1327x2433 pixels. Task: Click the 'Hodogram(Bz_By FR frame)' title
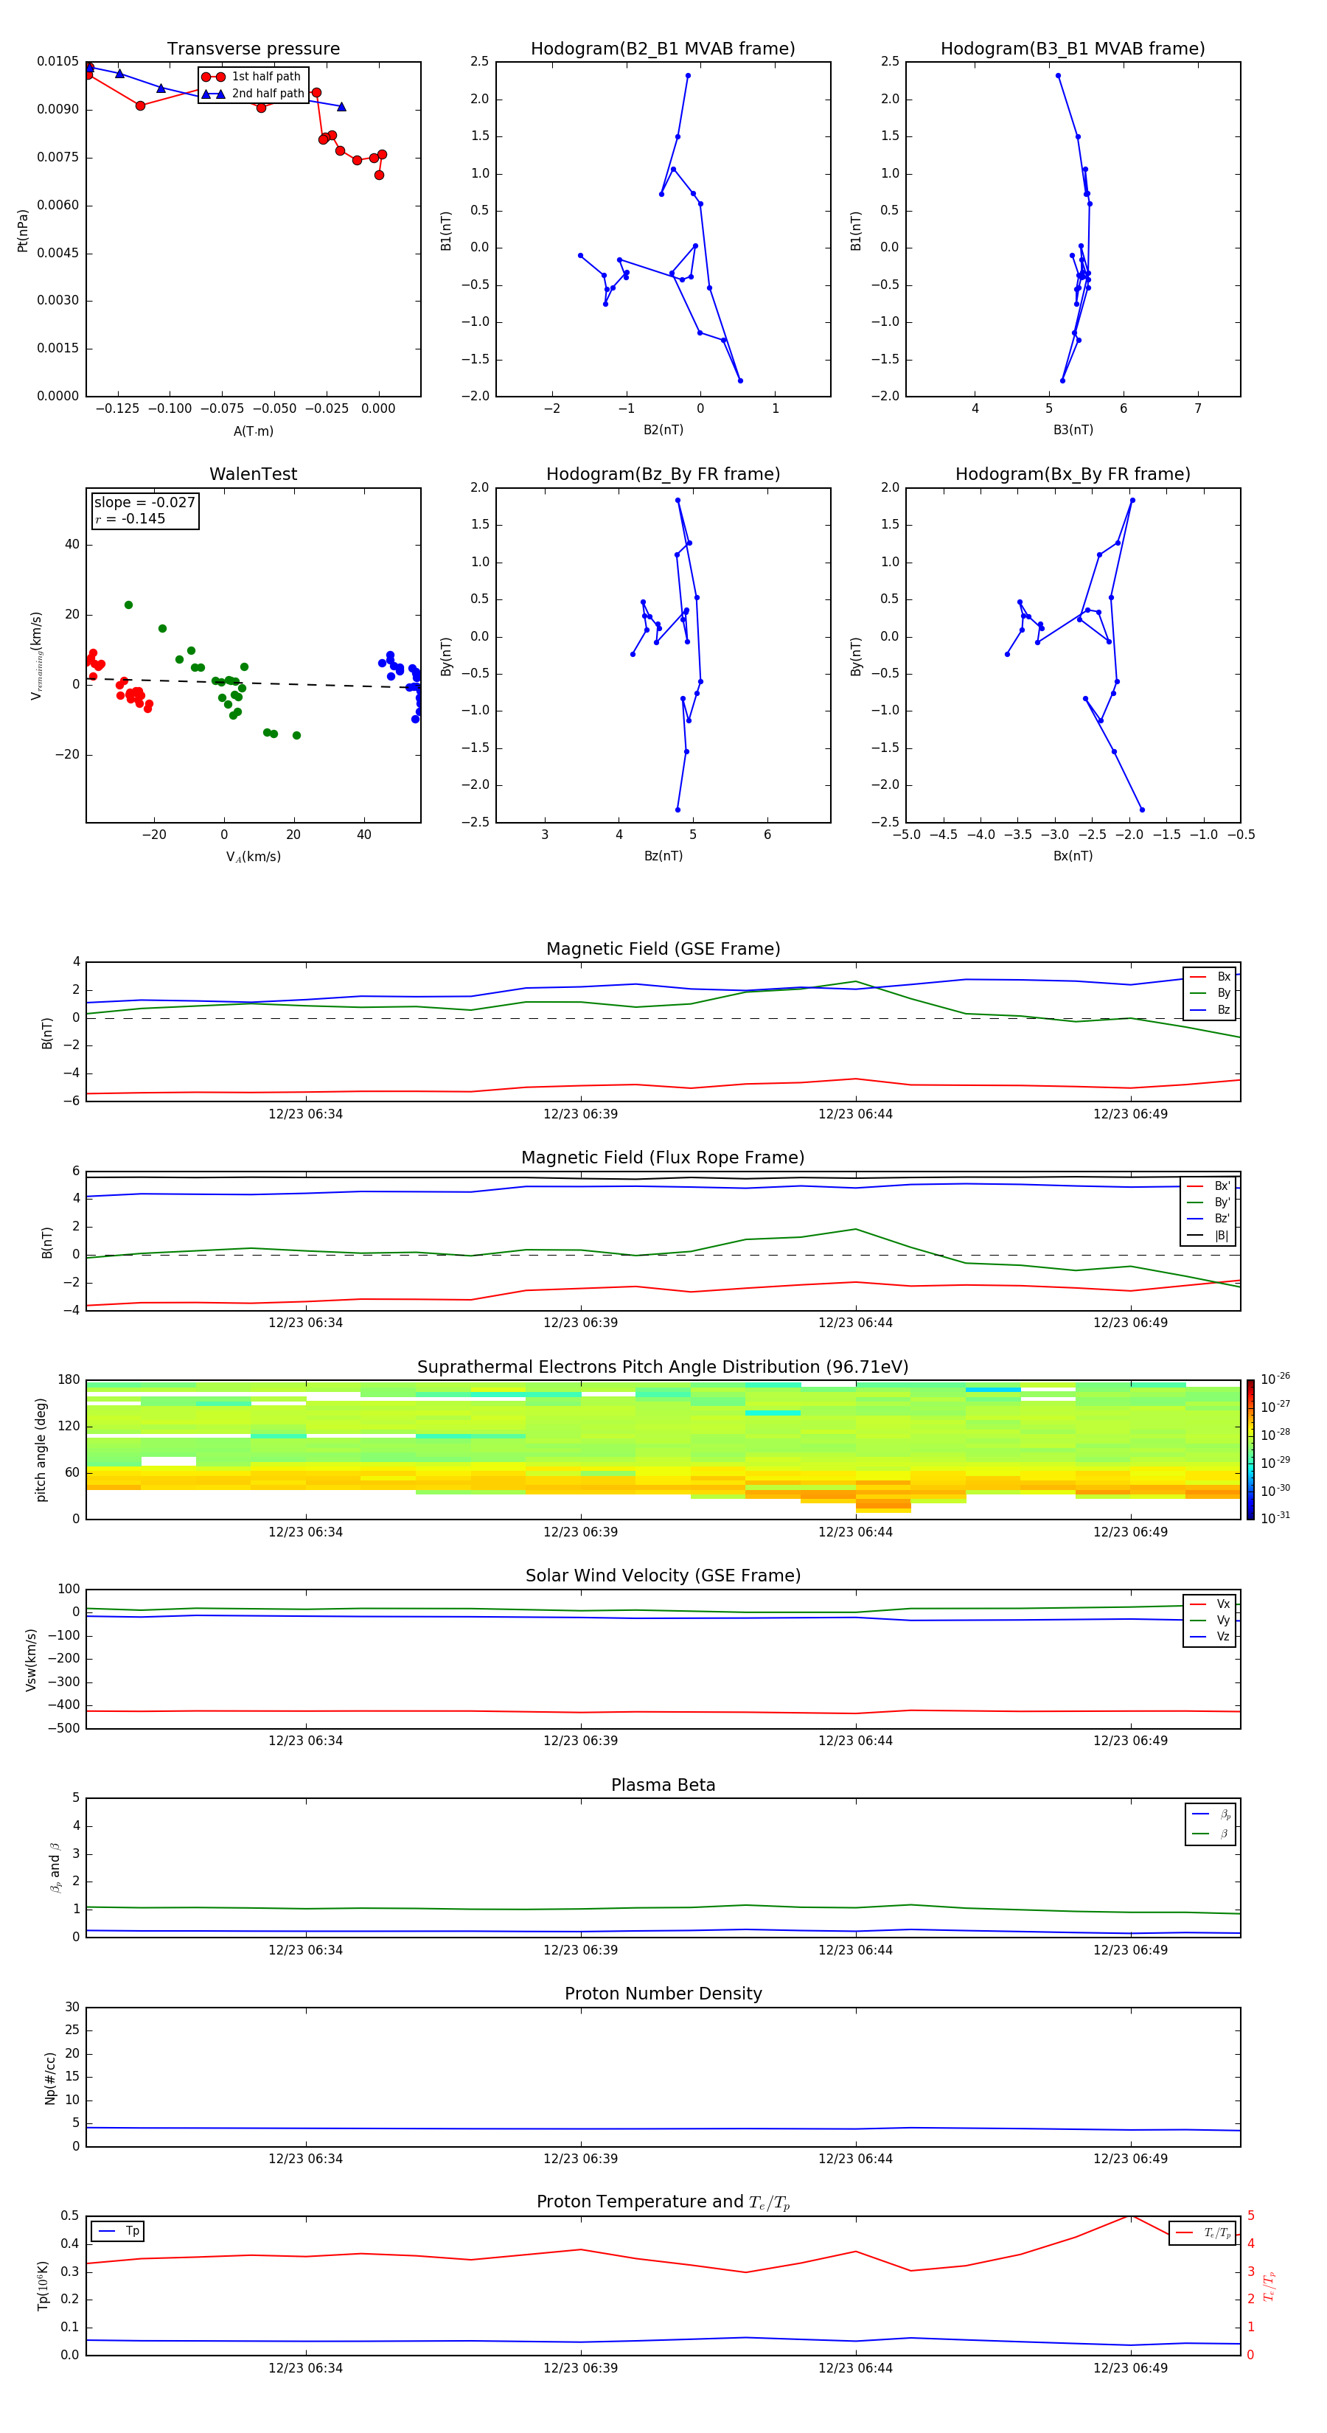click(x=663, y=474)
